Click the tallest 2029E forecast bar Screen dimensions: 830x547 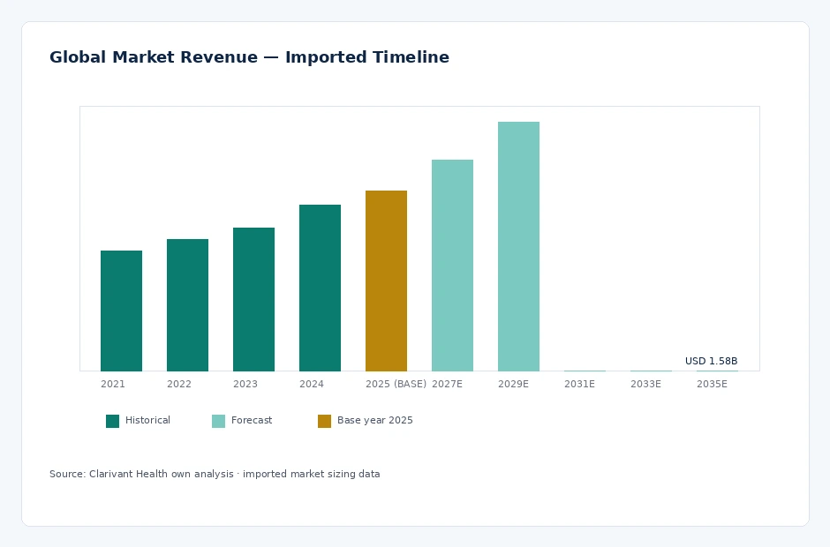[518, 246]
